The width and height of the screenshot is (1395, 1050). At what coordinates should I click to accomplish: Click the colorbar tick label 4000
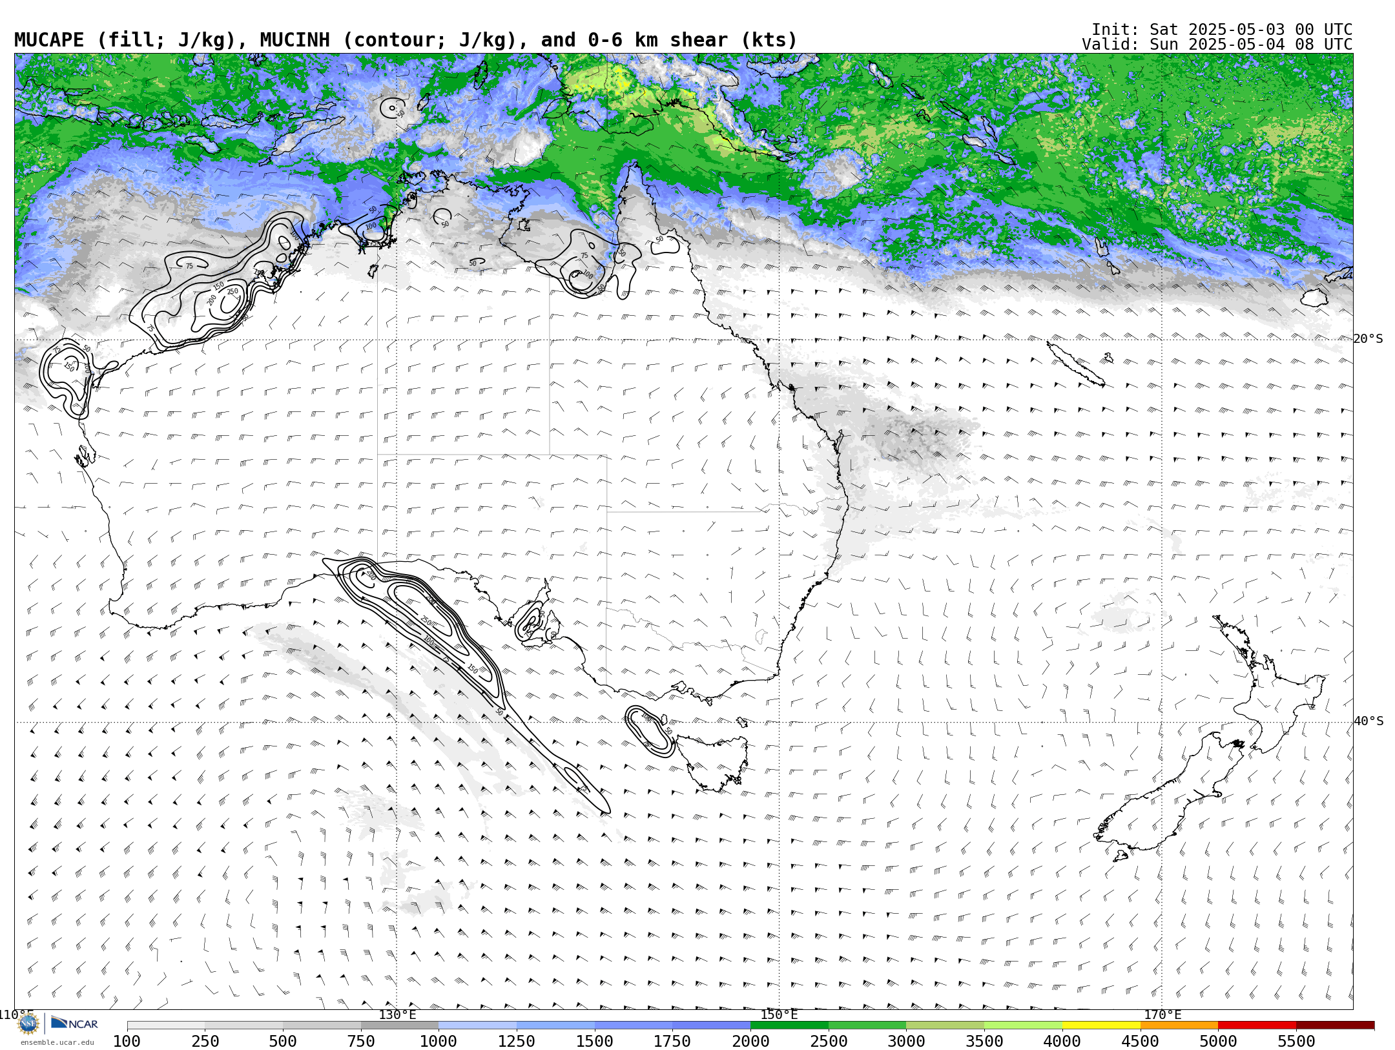pos(1062,1042)
